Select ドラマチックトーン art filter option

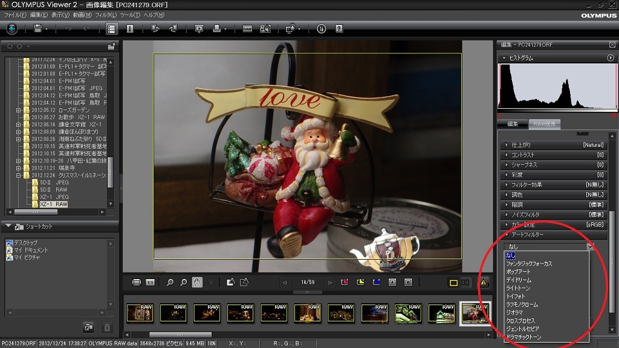[523, 337]
